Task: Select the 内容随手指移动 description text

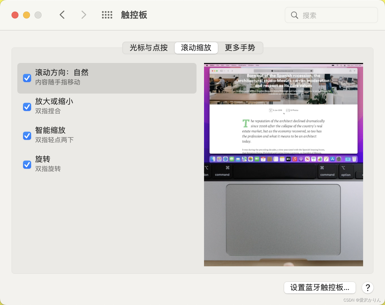Action: point(58,82)
